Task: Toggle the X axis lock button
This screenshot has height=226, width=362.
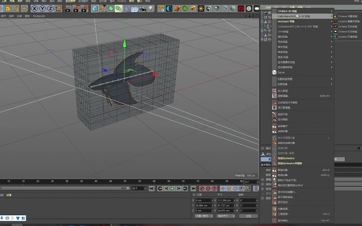Action: (x=34, y=8)
